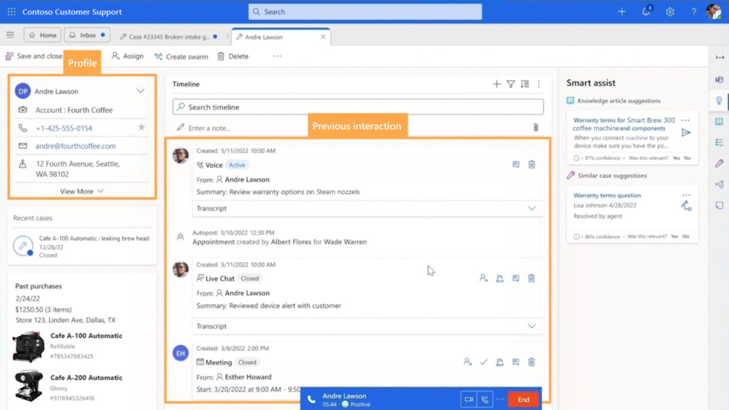
Task: Select the knowledge articles book icon
Action: tap(719, 121)
